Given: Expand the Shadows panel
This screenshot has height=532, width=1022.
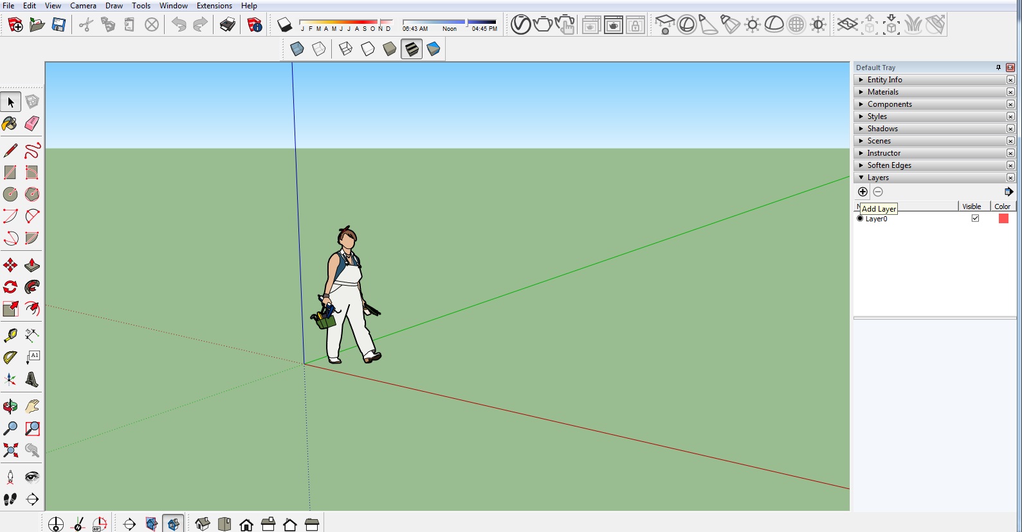Looking at the screenshot, I should pos(935,129).
